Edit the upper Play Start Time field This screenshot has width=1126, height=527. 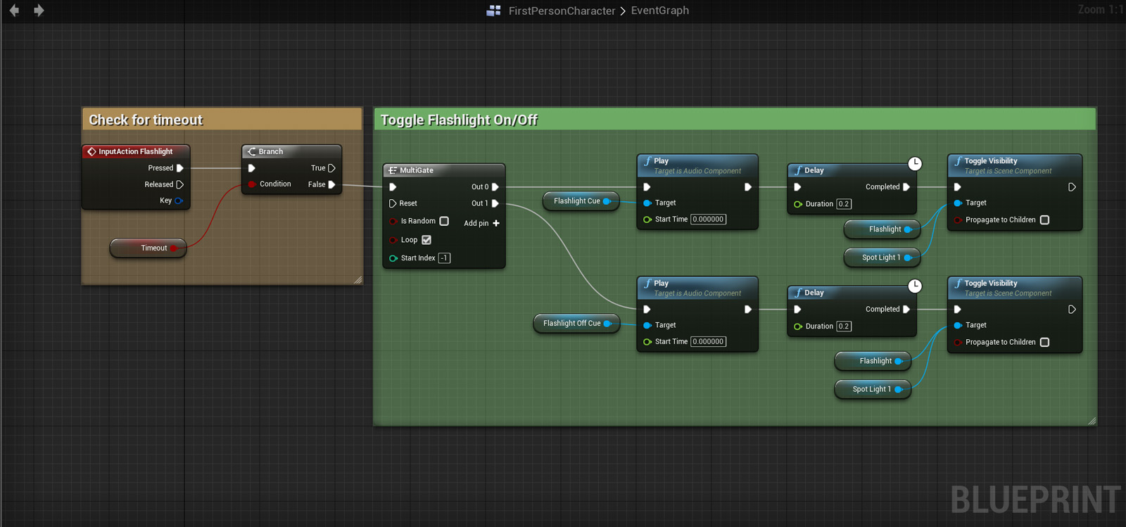(708, 220)
